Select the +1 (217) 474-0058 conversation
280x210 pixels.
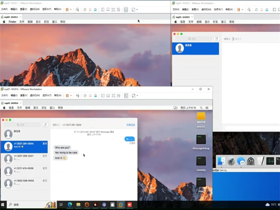pyautogui.click(x=26, y=170)
